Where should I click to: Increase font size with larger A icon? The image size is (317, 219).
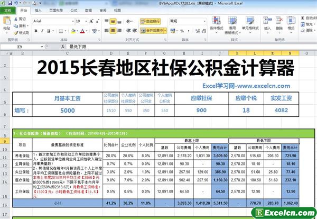pos(91,21)
